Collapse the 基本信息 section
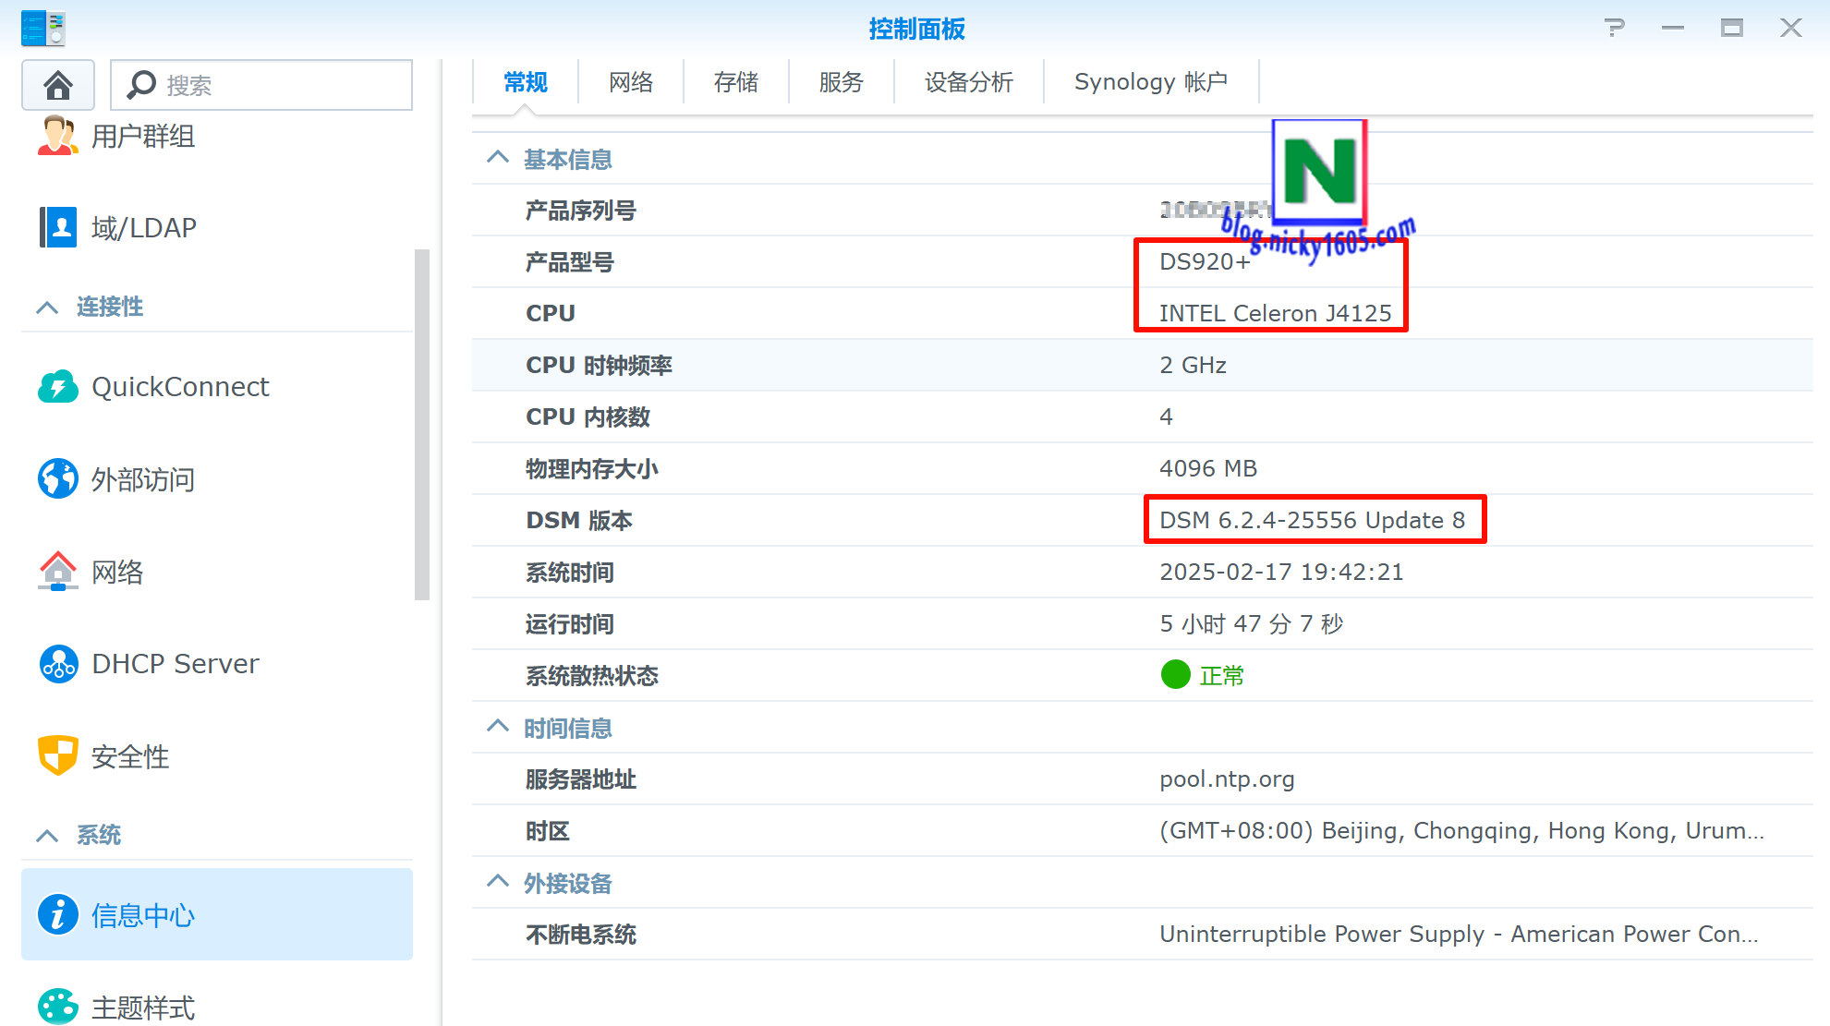Viewport: 1830px width, 1026px height. pos(498,158)
